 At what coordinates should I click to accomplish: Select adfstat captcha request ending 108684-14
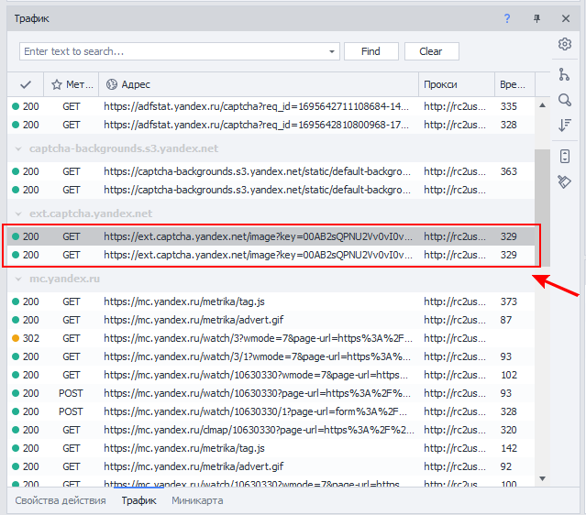pyautogui.click(x=271, y=106)
